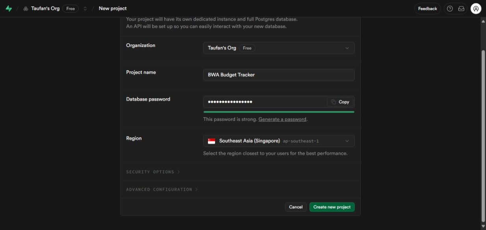Screen dimensions: 486x230
Task: Open the Region dropdown
Action: [278, 141]
